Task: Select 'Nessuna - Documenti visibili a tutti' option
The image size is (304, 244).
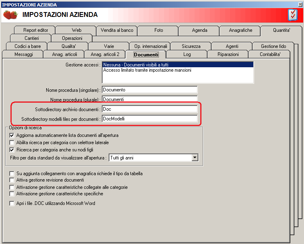Action: (178, 65)
